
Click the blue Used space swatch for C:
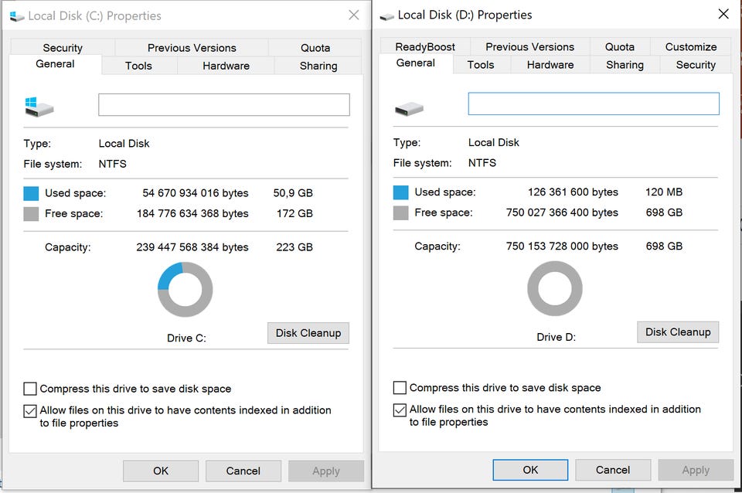tap(31, 193)
